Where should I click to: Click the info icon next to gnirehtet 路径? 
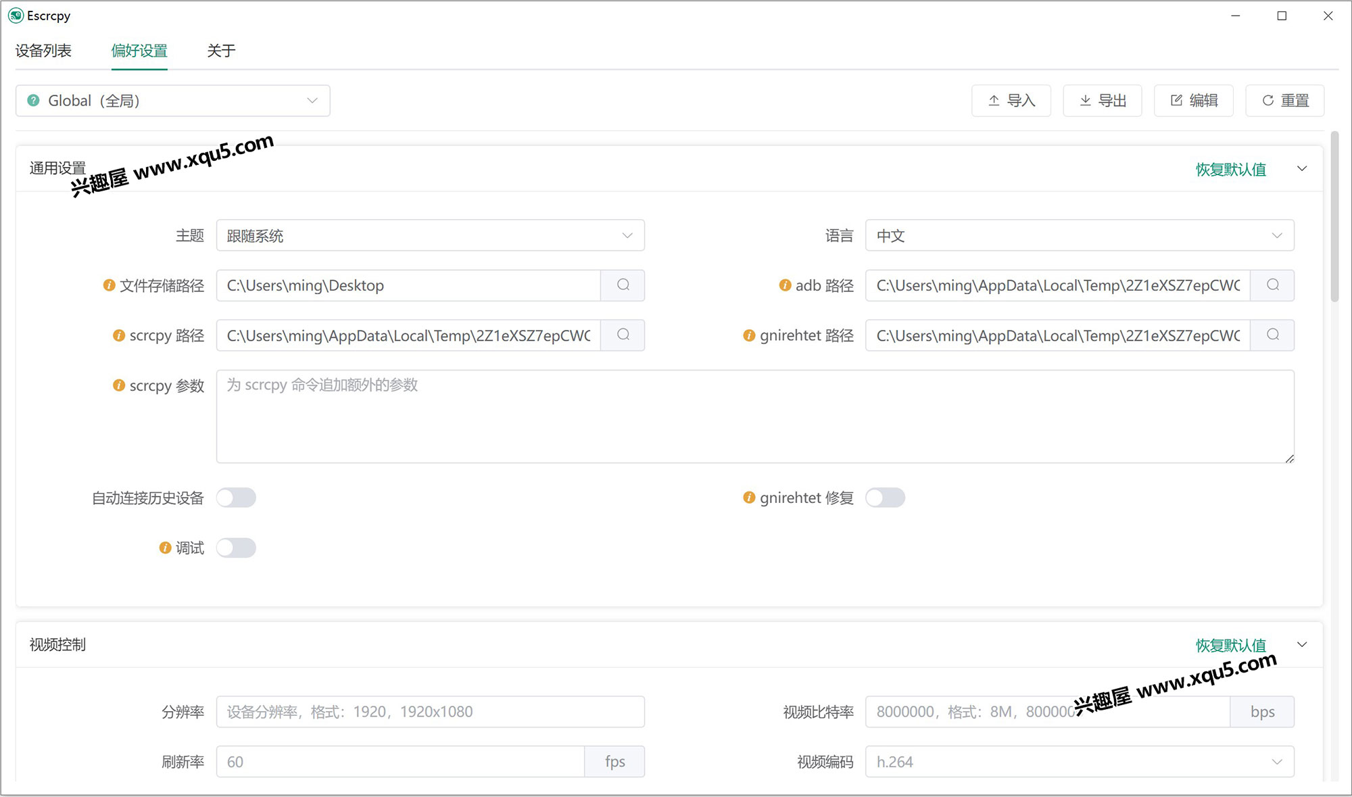pos(749,335)
